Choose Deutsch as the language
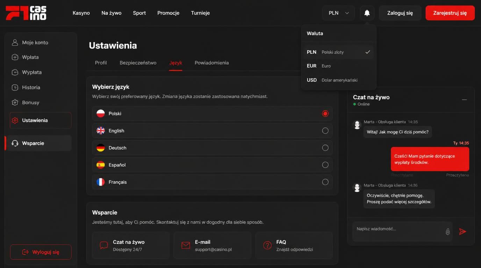 [212, 148]
